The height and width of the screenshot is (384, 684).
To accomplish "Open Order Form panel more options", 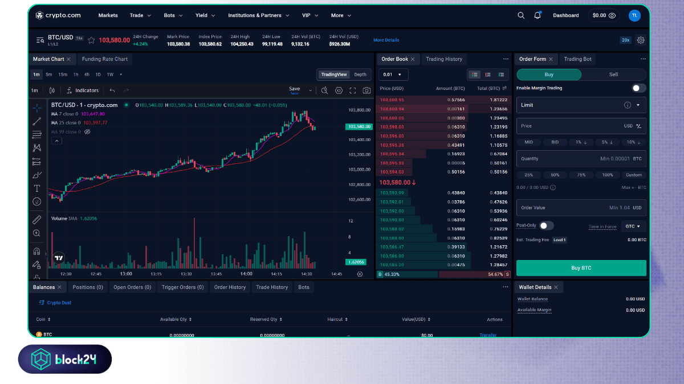I will pos(643,59).
